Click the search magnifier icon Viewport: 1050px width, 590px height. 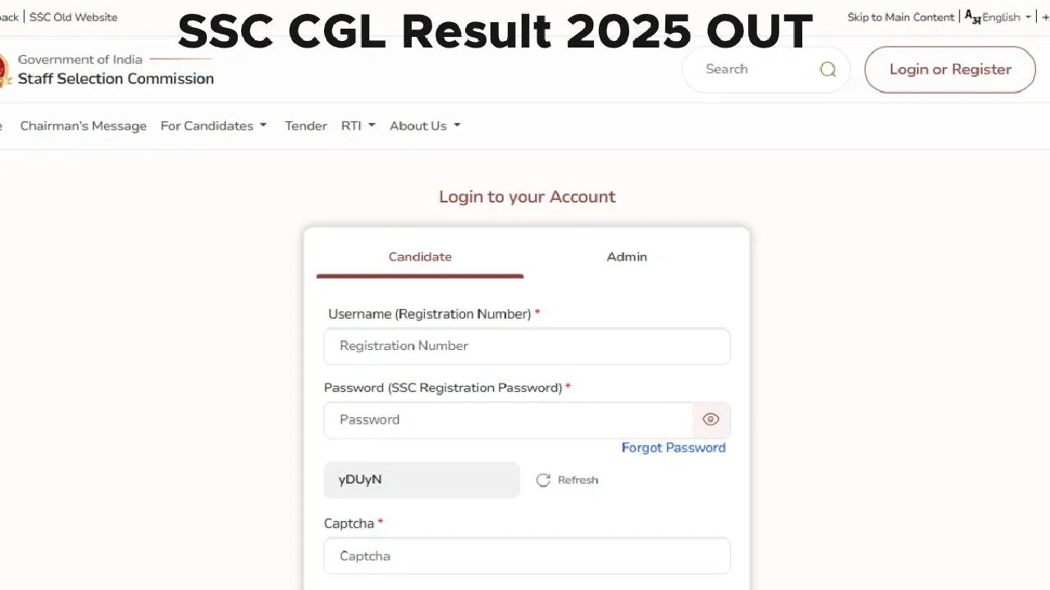828,69
